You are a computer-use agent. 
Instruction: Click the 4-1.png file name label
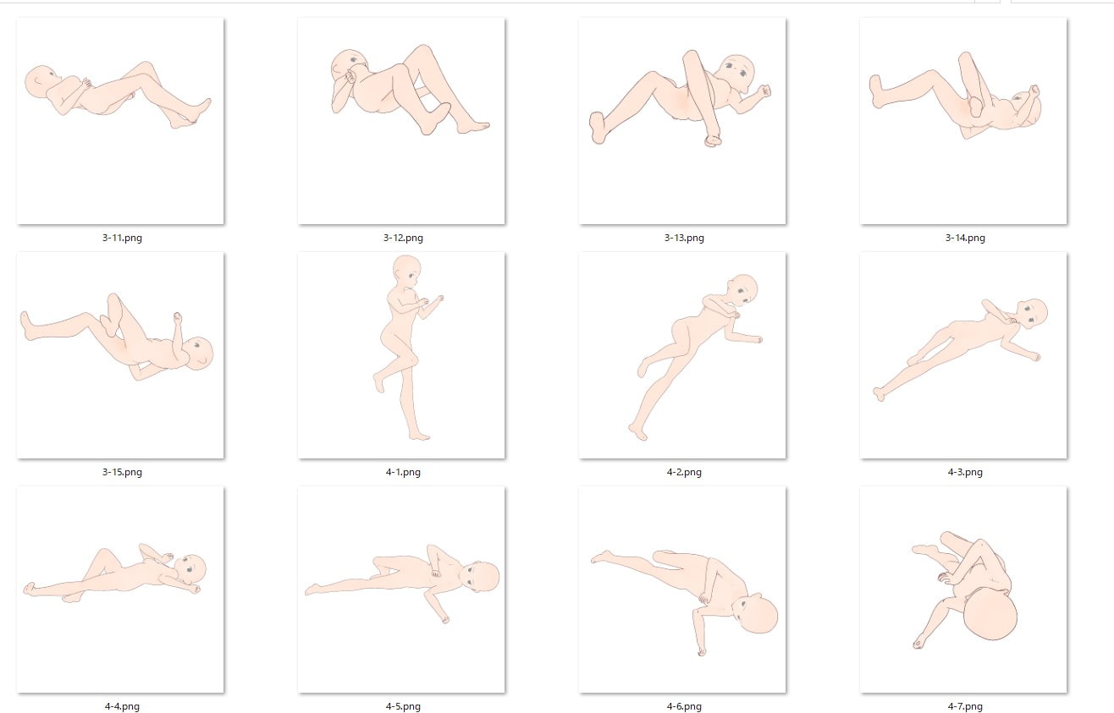403,472
